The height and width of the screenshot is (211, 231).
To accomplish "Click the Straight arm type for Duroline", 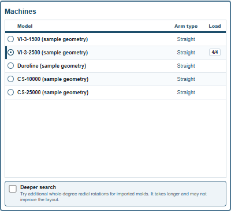I will click(x=186, y=66).
